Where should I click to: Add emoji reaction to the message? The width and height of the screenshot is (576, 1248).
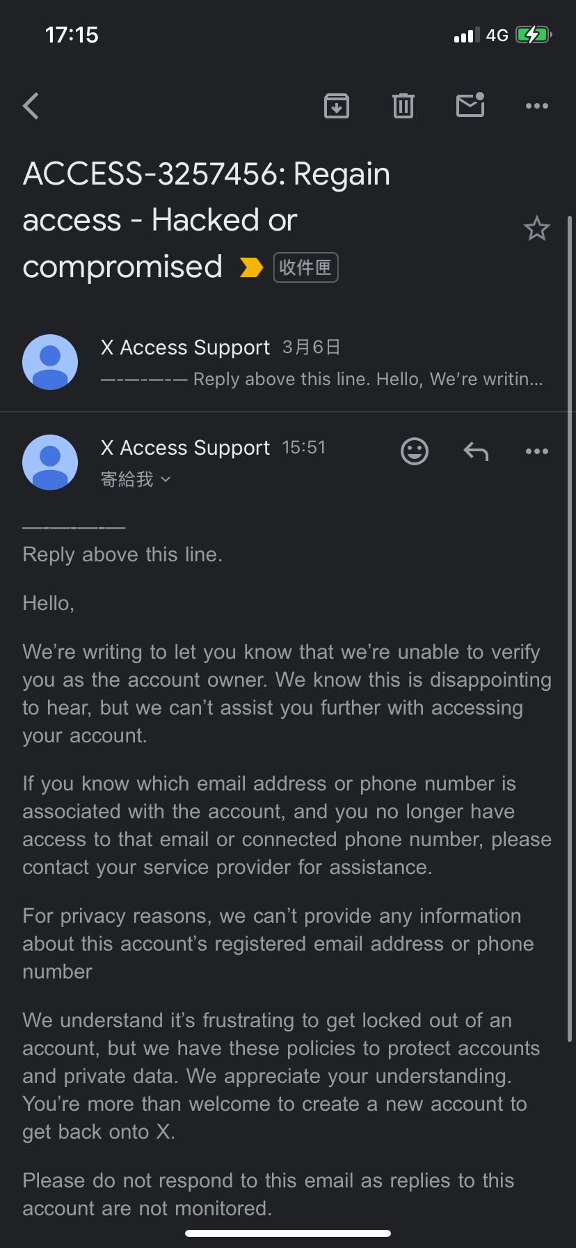point(415,451)
